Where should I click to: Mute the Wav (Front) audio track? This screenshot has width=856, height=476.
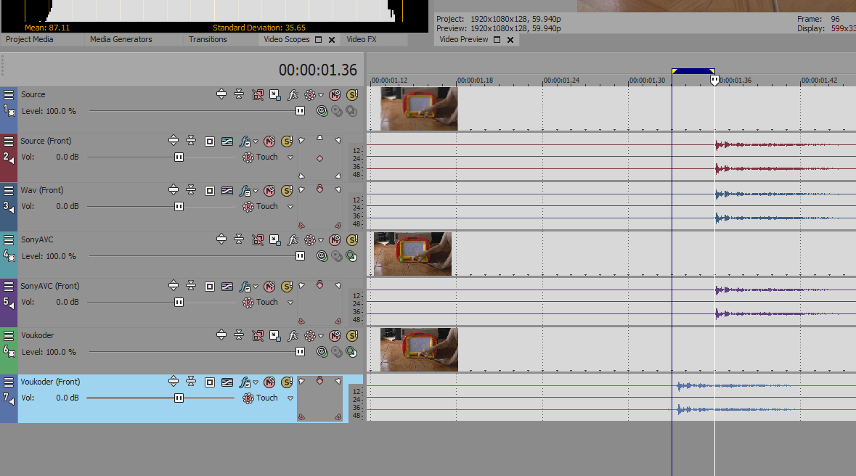(x=269, y=190)
